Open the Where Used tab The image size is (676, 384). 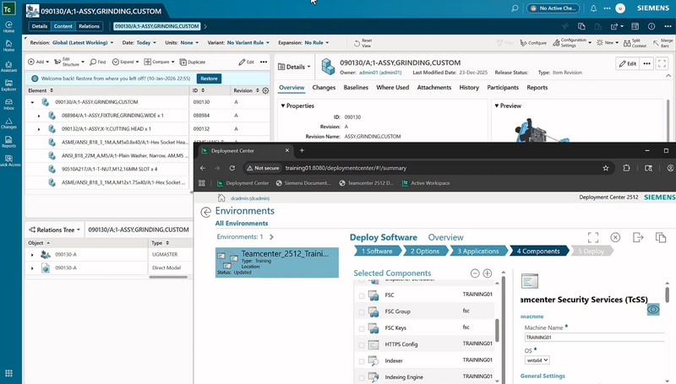point(392,88)
